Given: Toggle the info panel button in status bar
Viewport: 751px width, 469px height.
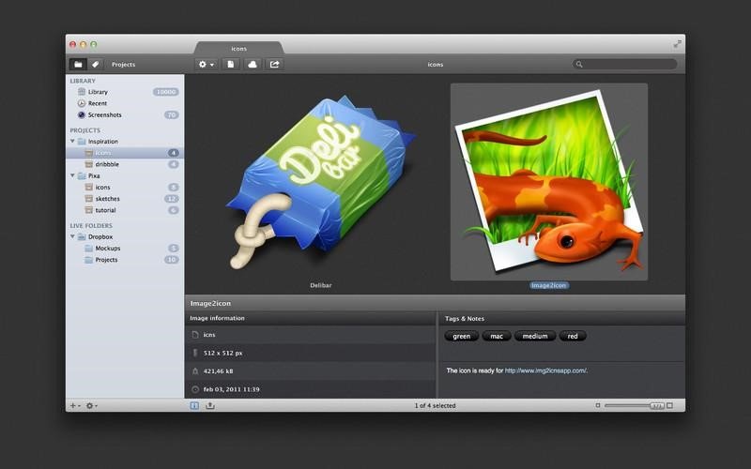Looking at the screenshot, I should 194,406.
